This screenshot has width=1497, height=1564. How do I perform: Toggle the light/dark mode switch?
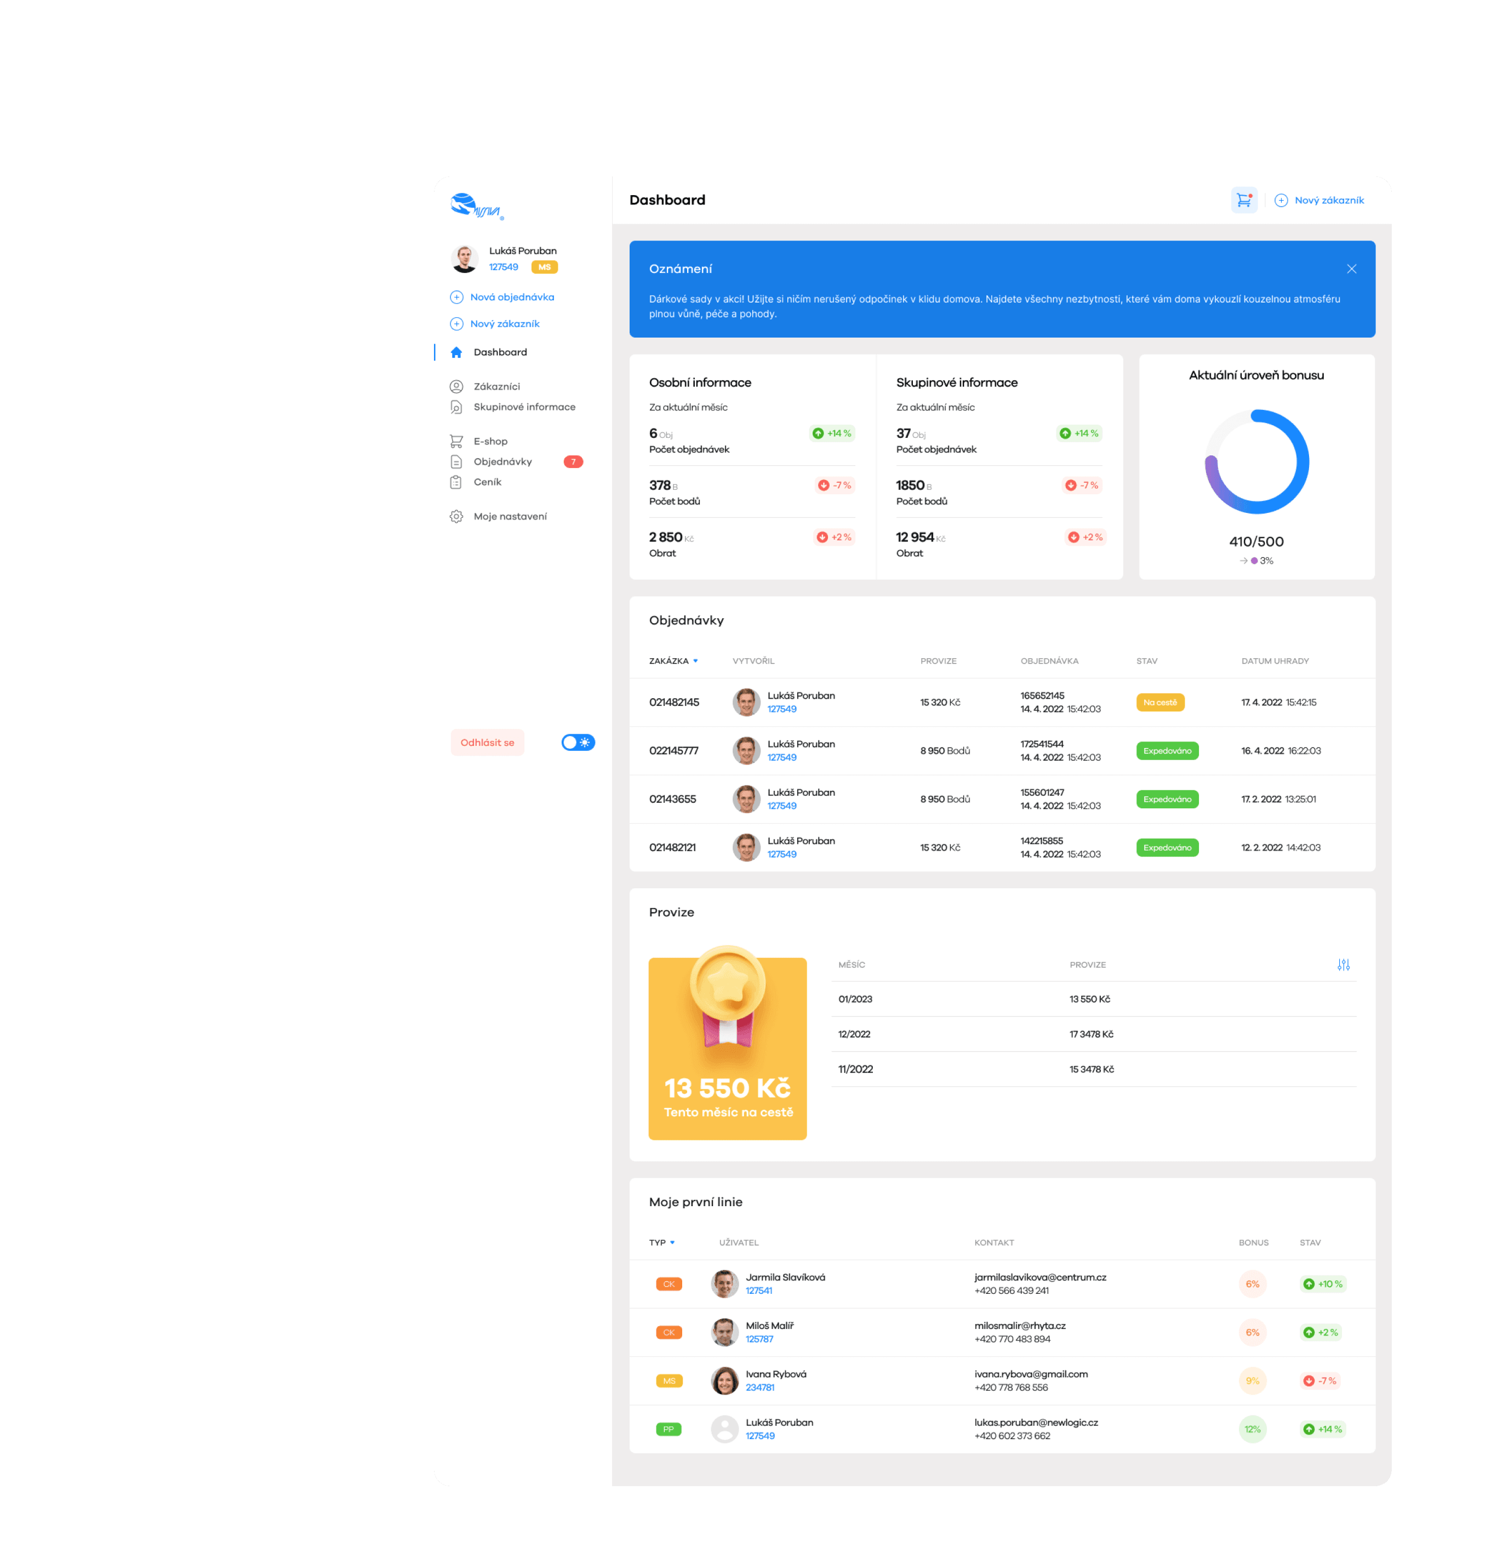tap(578, 742)
